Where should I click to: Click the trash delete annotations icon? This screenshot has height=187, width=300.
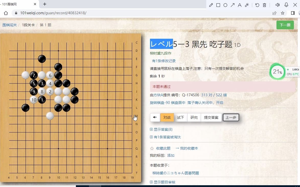tap(264, 5)
